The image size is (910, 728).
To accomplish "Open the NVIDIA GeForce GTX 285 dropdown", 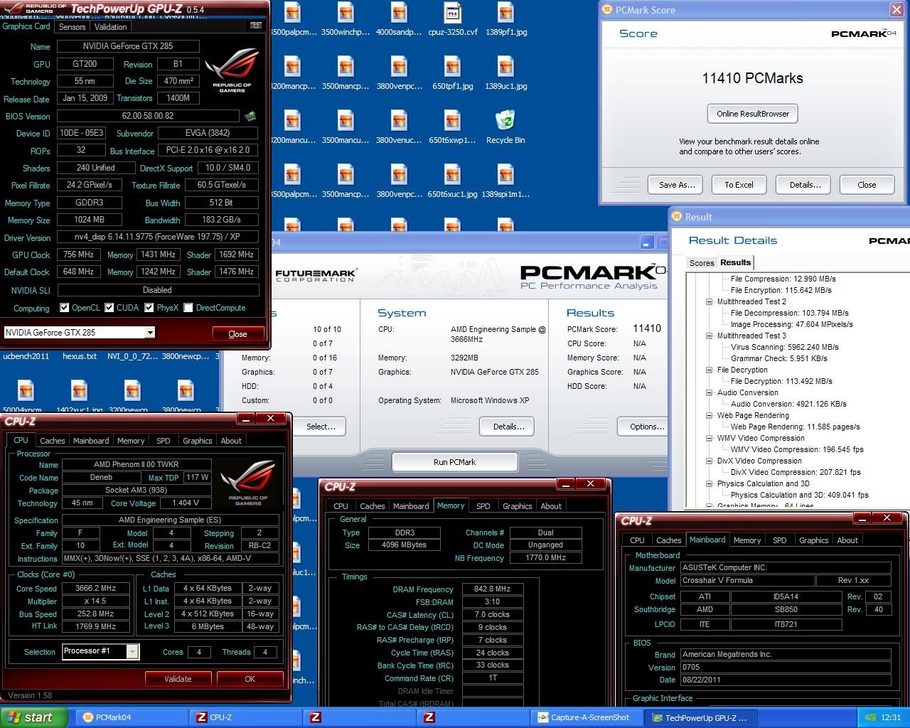I will (x=149, y=333).
